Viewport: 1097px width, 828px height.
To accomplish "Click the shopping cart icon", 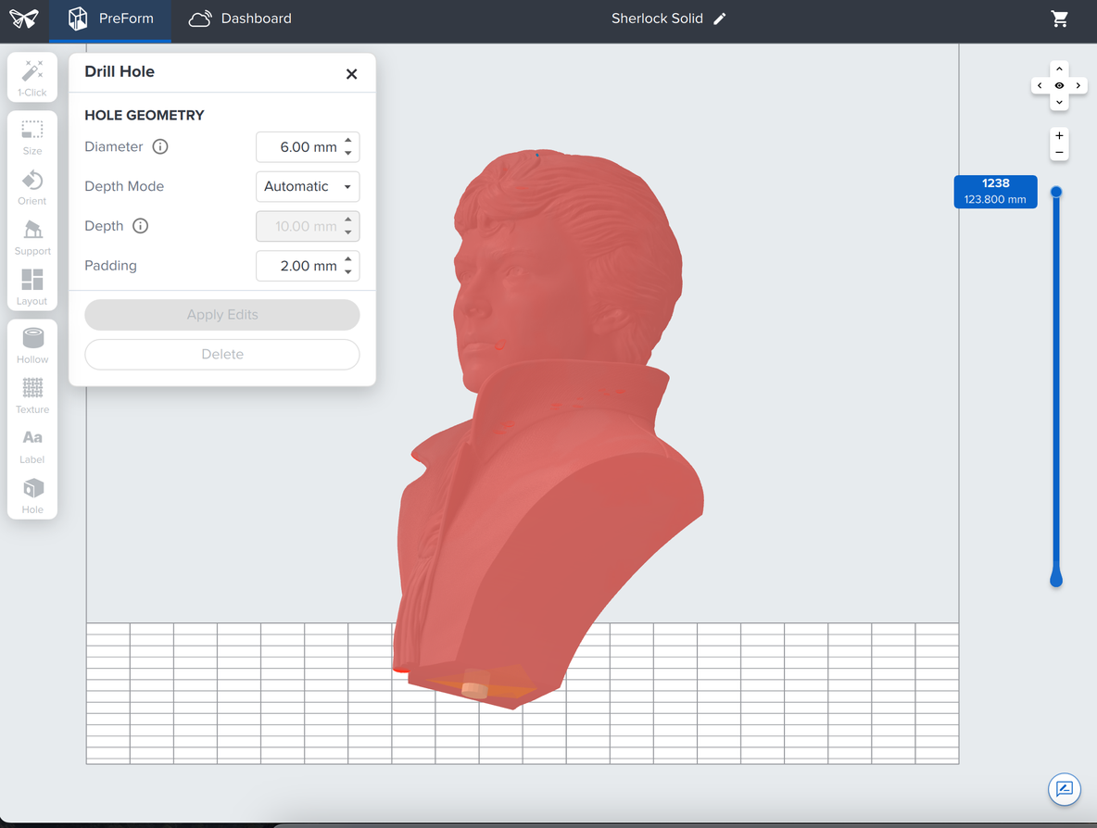I will click(x=1060, y=18).
